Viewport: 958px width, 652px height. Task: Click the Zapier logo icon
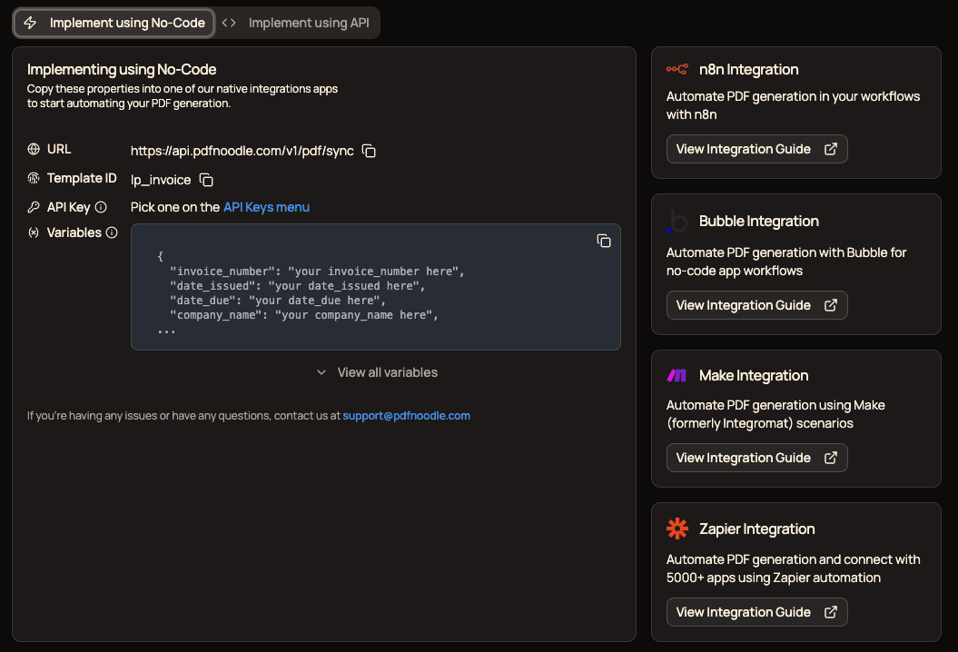pos(677,528)
